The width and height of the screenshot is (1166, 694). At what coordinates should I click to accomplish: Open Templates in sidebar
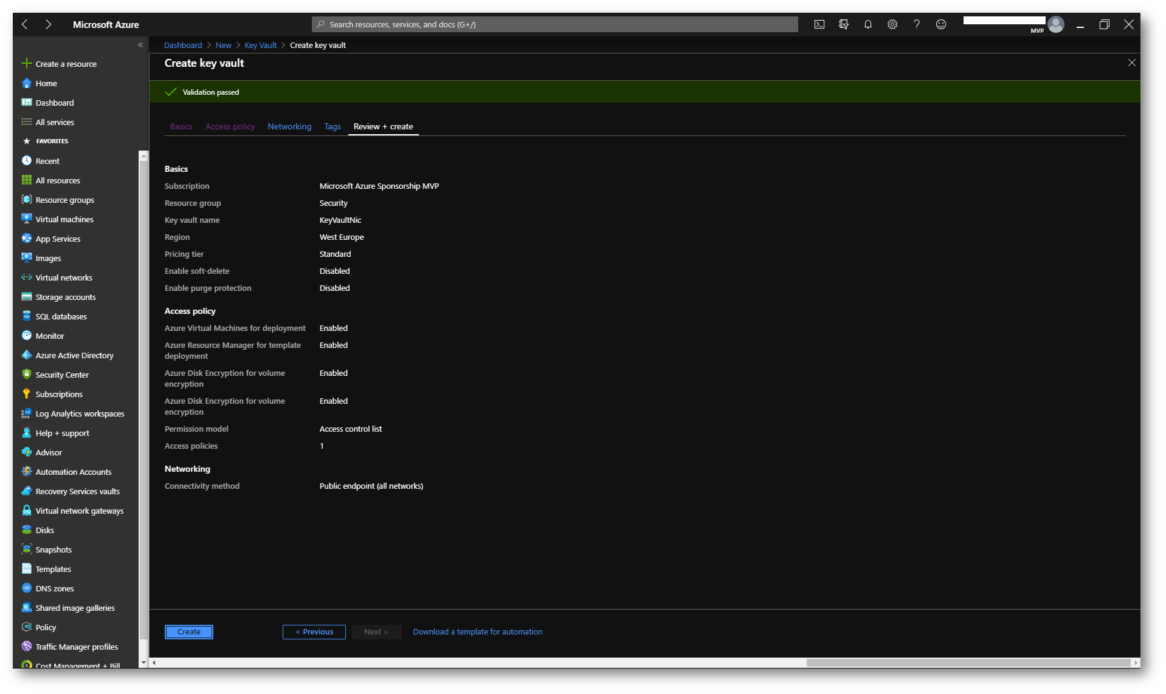(53, 569)
